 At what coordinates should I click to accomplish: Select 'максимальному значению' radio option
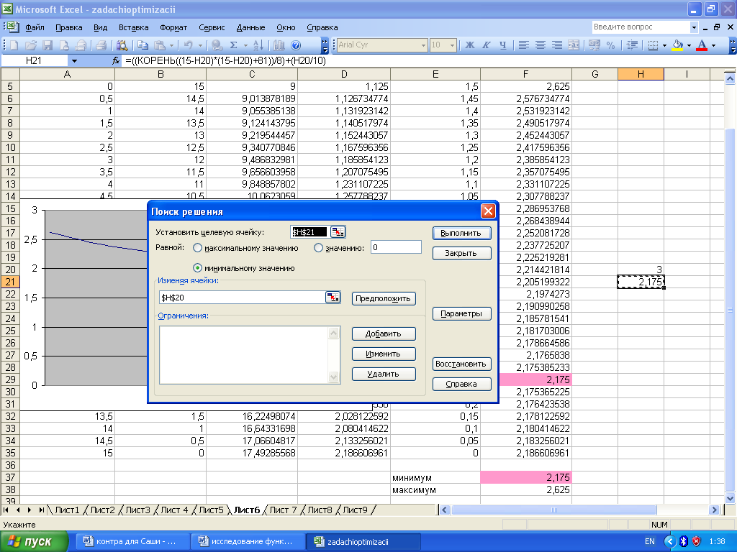click(198, 248)
